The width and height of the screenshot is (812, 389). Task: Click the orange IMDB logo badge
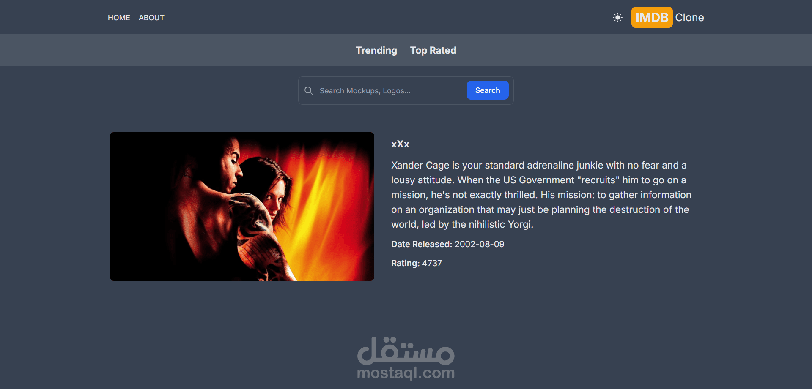click(x=652, y=17)
